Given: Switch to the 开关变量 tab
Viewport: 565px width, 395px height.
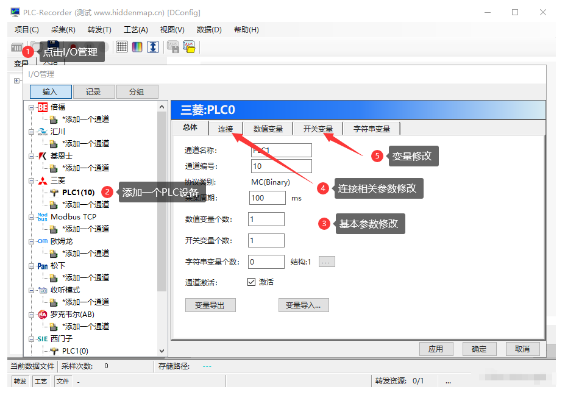Looking at the screenshot, I should 318,129.
